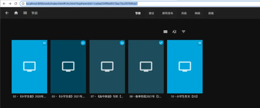Click the site info icon in address bar
260x108 pixels.
tap(23, 4)
